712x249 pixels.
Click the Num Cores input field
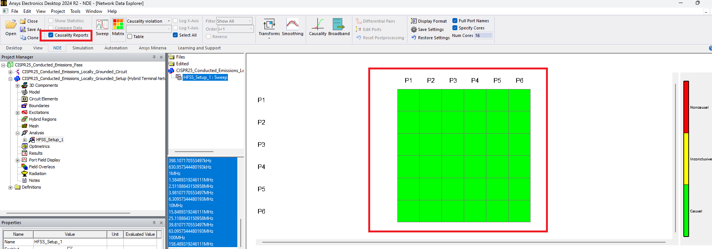483,35
